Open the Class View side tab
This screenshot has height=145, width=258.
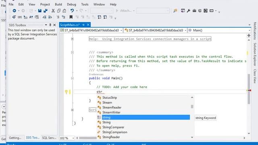255,76
